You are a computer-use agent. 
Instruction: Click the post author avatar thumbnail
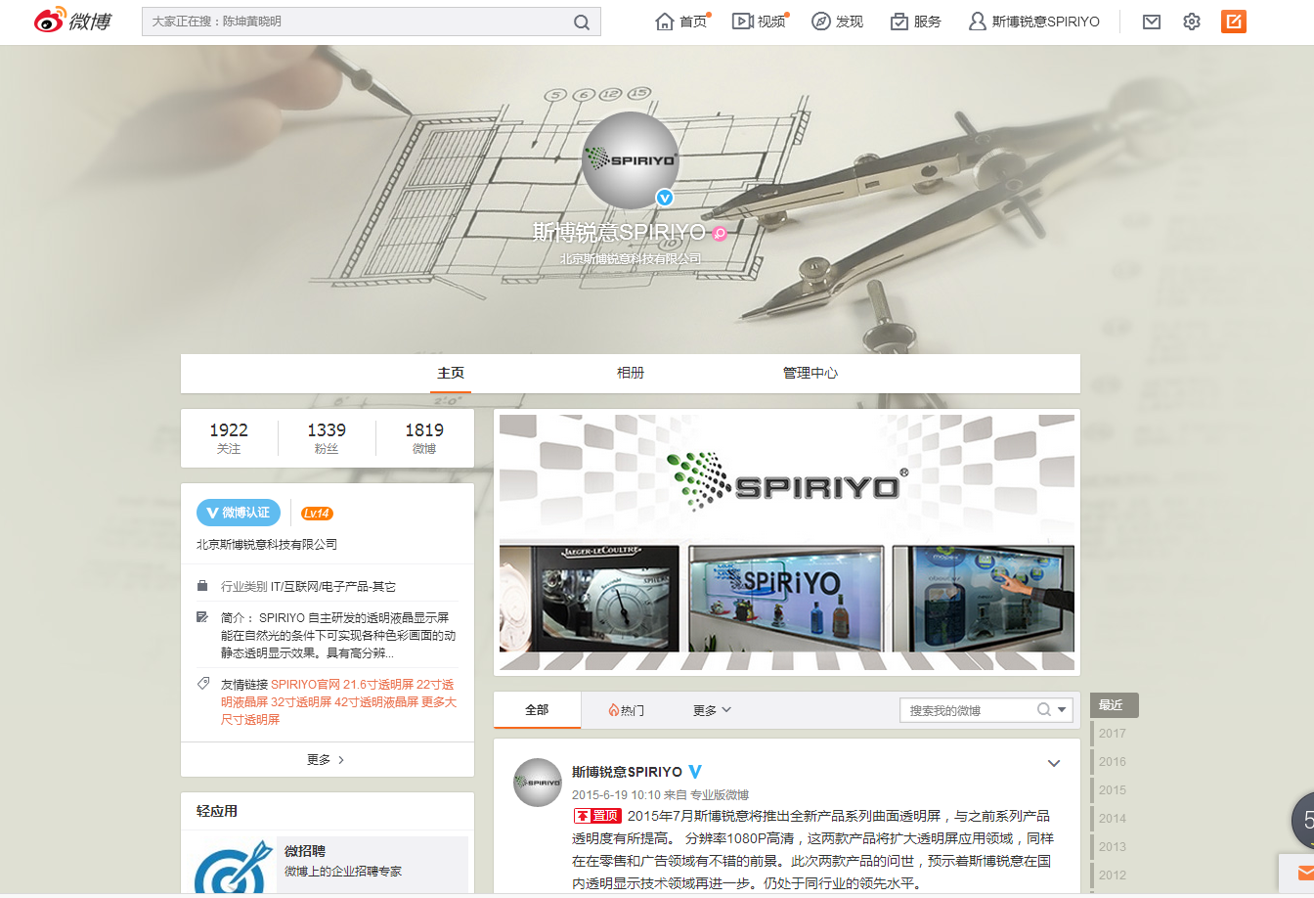coord(538,782)
